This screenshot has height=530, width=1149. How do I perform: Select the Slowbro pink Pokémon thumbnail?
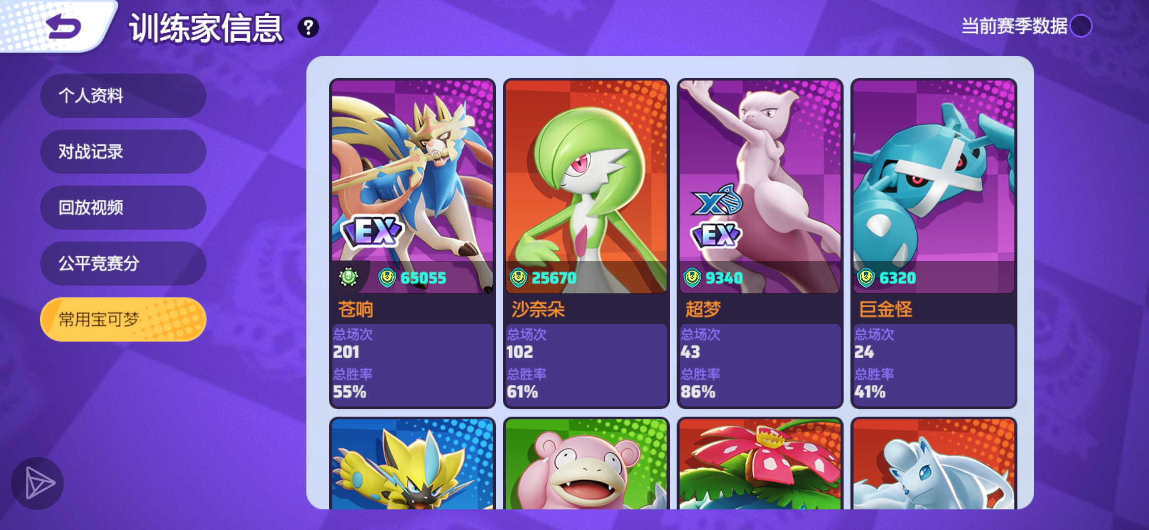(x=586, y=464)
